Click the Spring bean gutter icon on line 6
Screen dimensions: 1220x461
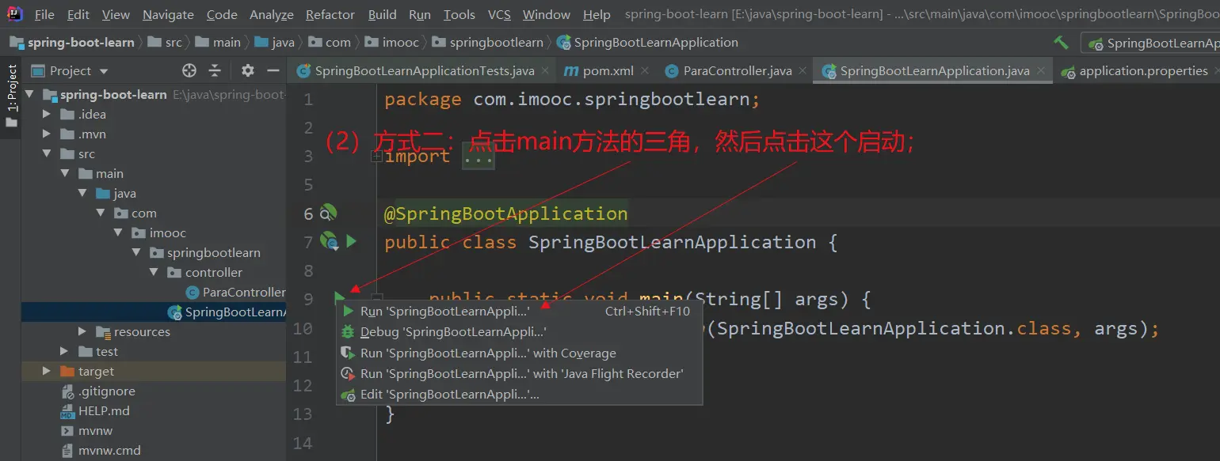(x=328, y=213)
